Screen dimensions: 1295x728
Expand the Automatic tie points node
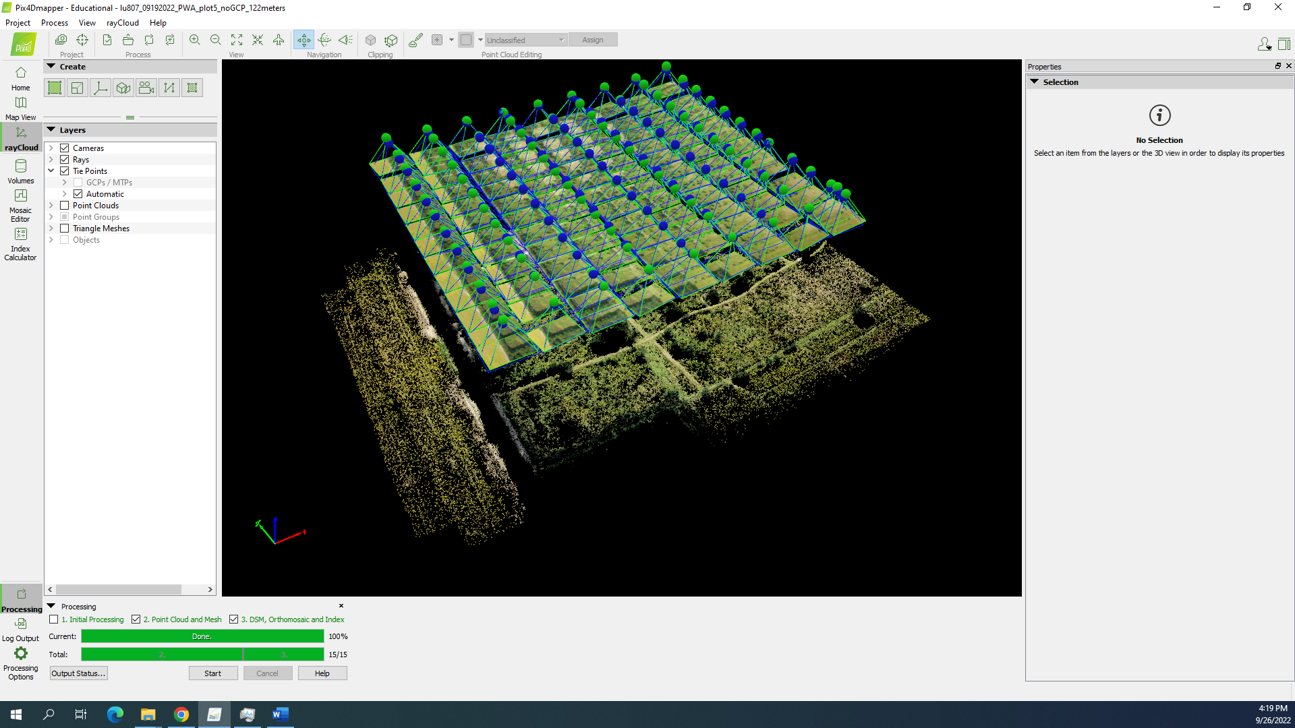coord(65,194)
